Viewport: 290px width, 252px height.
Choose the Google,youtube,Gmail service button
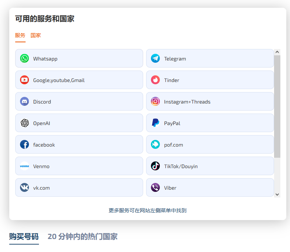79,80
